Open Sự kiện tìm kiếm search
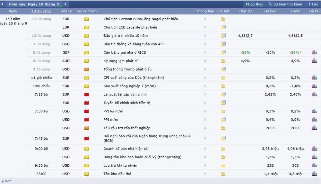This screenshot has height=184, width=321. [x=285, y=4]
